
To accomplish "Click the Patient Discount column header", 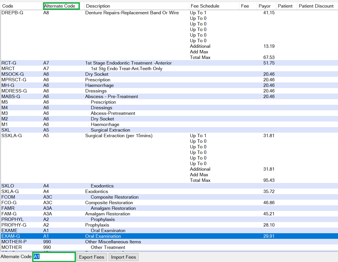I will pos(316,6).
